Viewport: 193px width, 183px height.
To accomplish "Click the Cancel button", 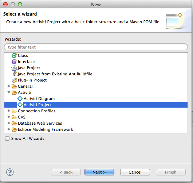I will click(135, 172).
